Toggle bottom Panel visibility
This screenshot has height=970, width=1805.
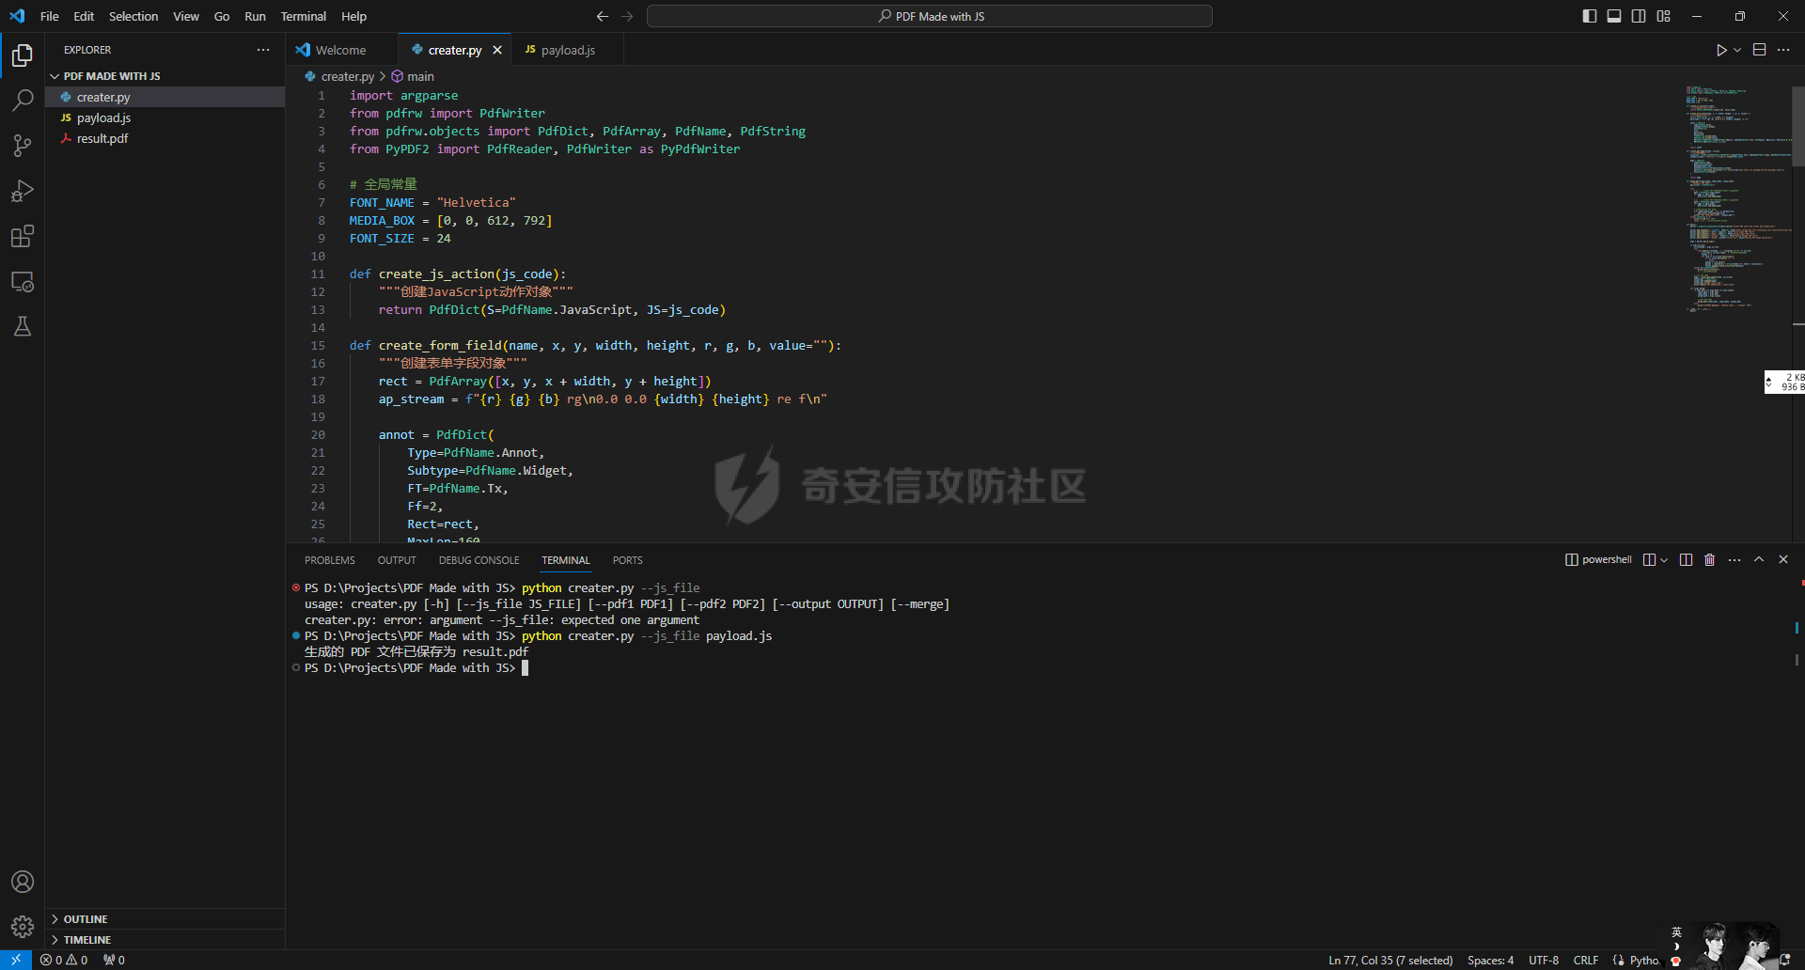pyautogui.click(x=1614, y=16)
